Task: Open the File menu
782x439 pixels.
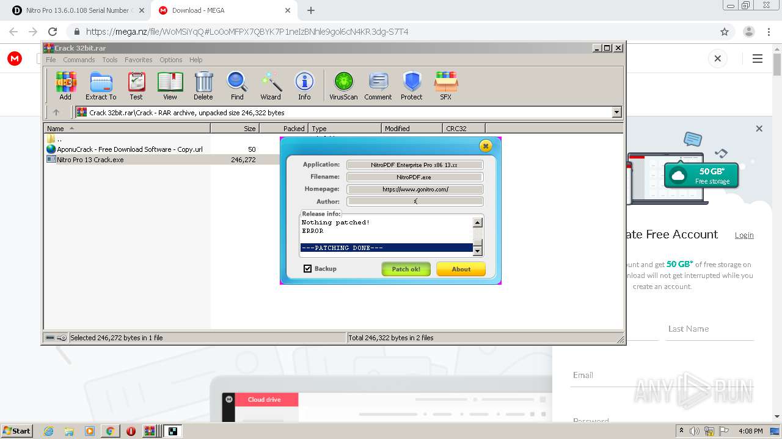Action: (51, 60)
